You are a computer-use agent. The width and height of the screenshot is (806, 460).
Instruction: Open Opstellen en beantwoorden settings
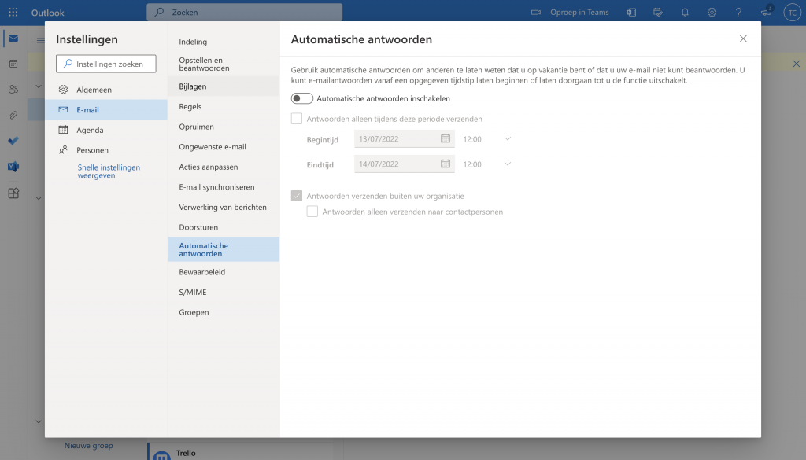[x=224, y=64]
